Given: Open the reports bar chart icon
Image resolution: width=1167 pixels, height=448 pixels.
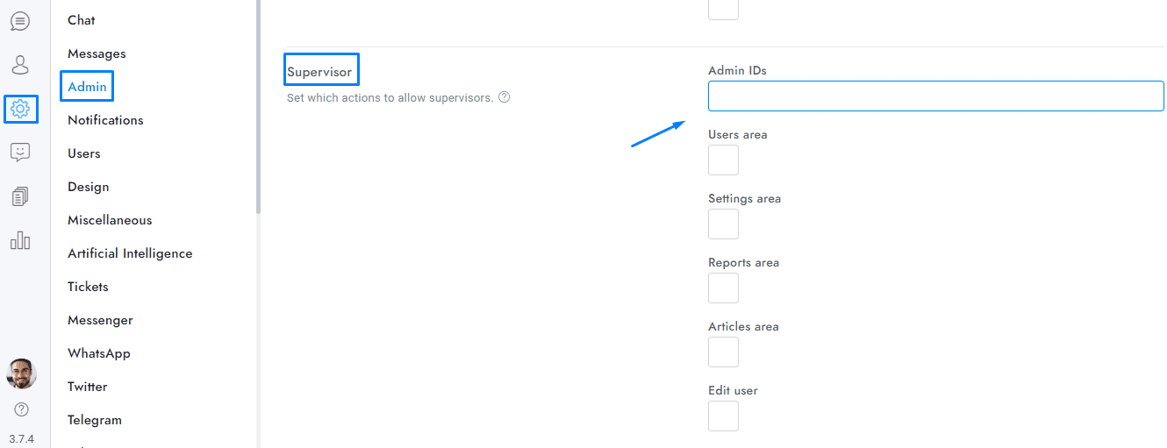Looking at the screenshot, I should point(20,240).
